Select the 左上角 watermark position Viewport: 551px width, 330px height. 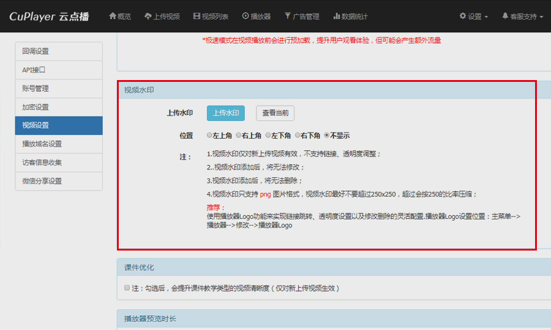pyautogui.click(x=210, y=135)
